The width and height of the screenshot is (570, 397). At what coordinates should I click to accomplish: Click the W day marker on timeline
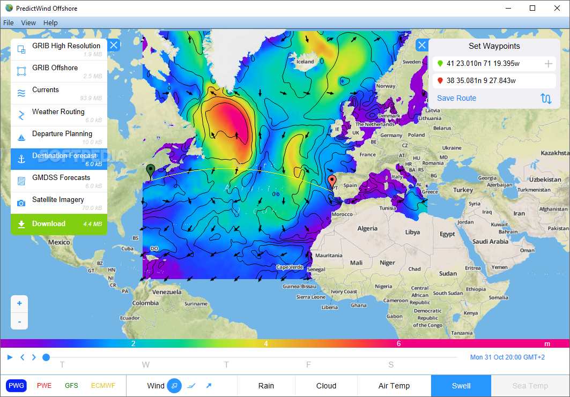coord(145,365)
